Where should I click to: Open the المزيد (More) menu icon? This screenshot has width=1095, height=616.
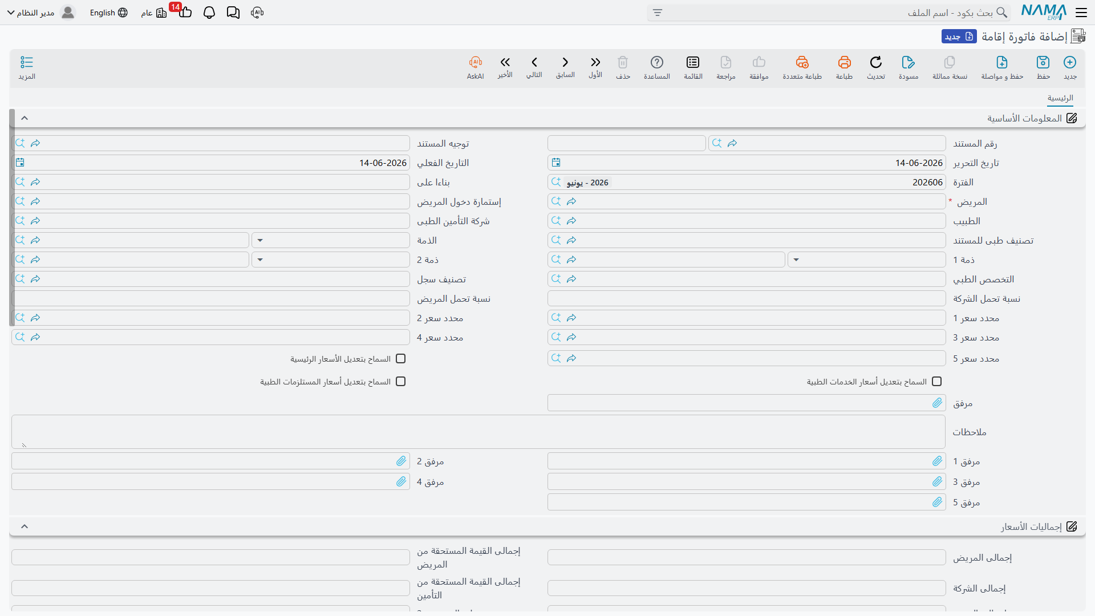click(x=27, y=62)
